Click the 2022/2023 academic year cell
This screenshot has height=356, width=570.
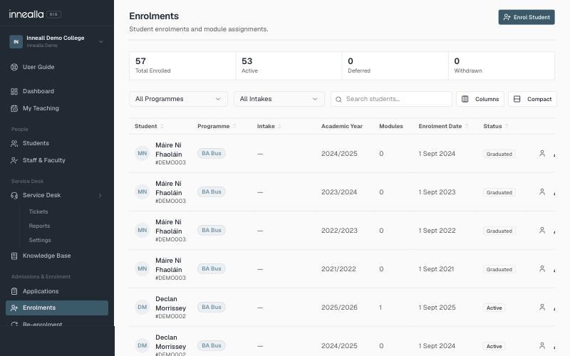(339, 230)
